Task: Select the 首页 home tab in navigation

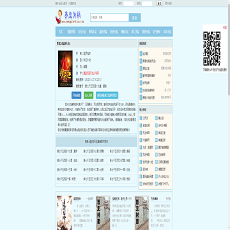Action: point(61,32)
